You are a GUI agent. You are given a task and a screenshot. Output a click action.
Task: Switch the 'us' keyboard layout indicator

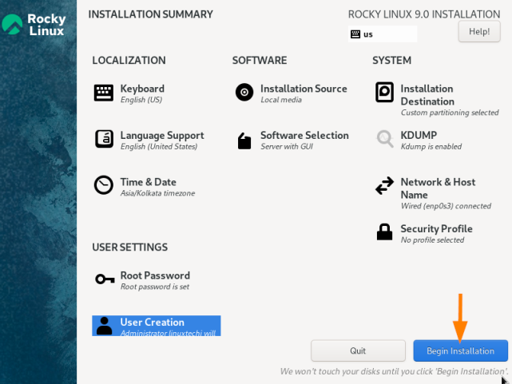(x=383, y=34)
